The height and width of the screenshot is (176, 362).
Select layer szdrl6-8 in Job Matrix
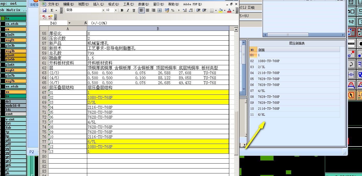[16, 106]
